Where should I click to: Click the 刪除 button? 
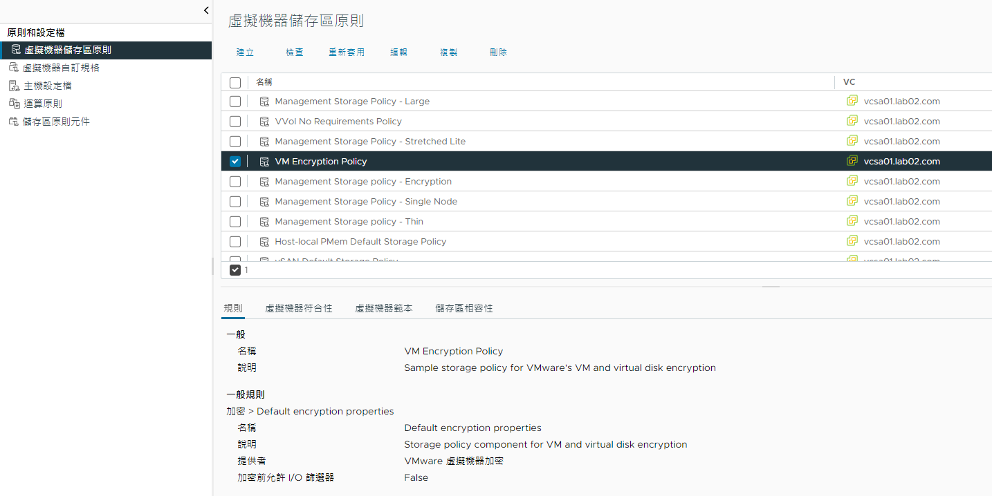click(x=498, y=53)
